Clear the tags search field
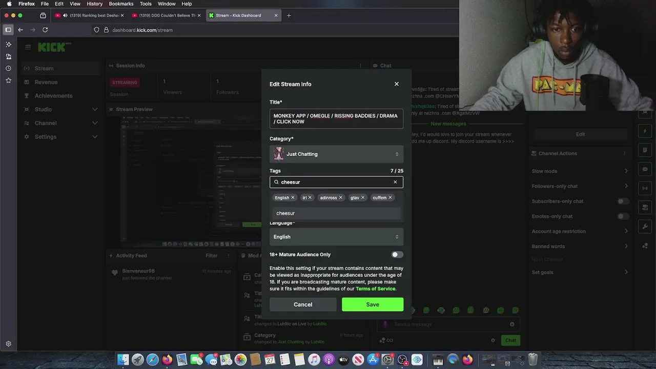The width and height of the screenshot is (656, 369). coord(395,182)
